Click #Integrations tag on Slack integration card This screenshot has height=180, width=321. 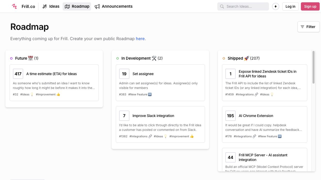[141, 136]
